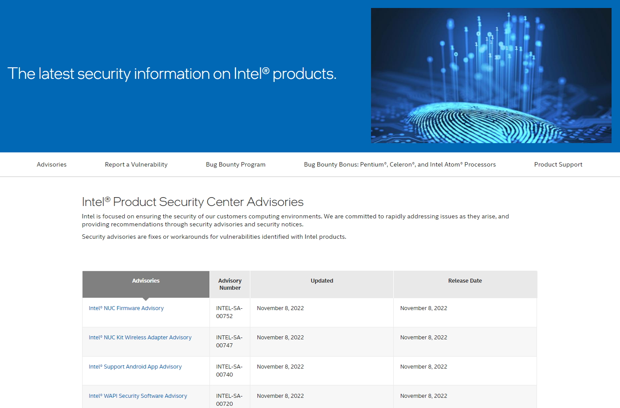Sort the table by the Advisories column
Screen dimensions: 620x408
point(146,280)
